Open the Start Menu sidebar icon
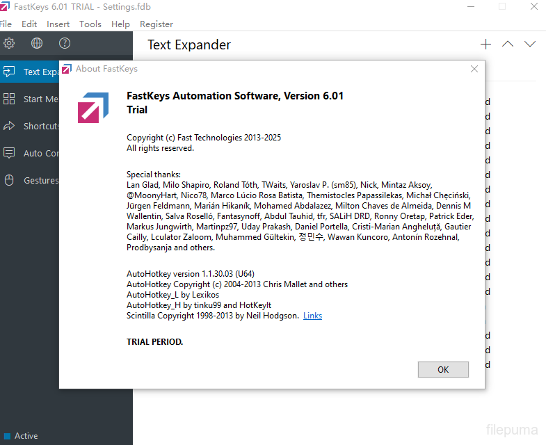Screen dimensions: 546x445 [x=10, y=99]
